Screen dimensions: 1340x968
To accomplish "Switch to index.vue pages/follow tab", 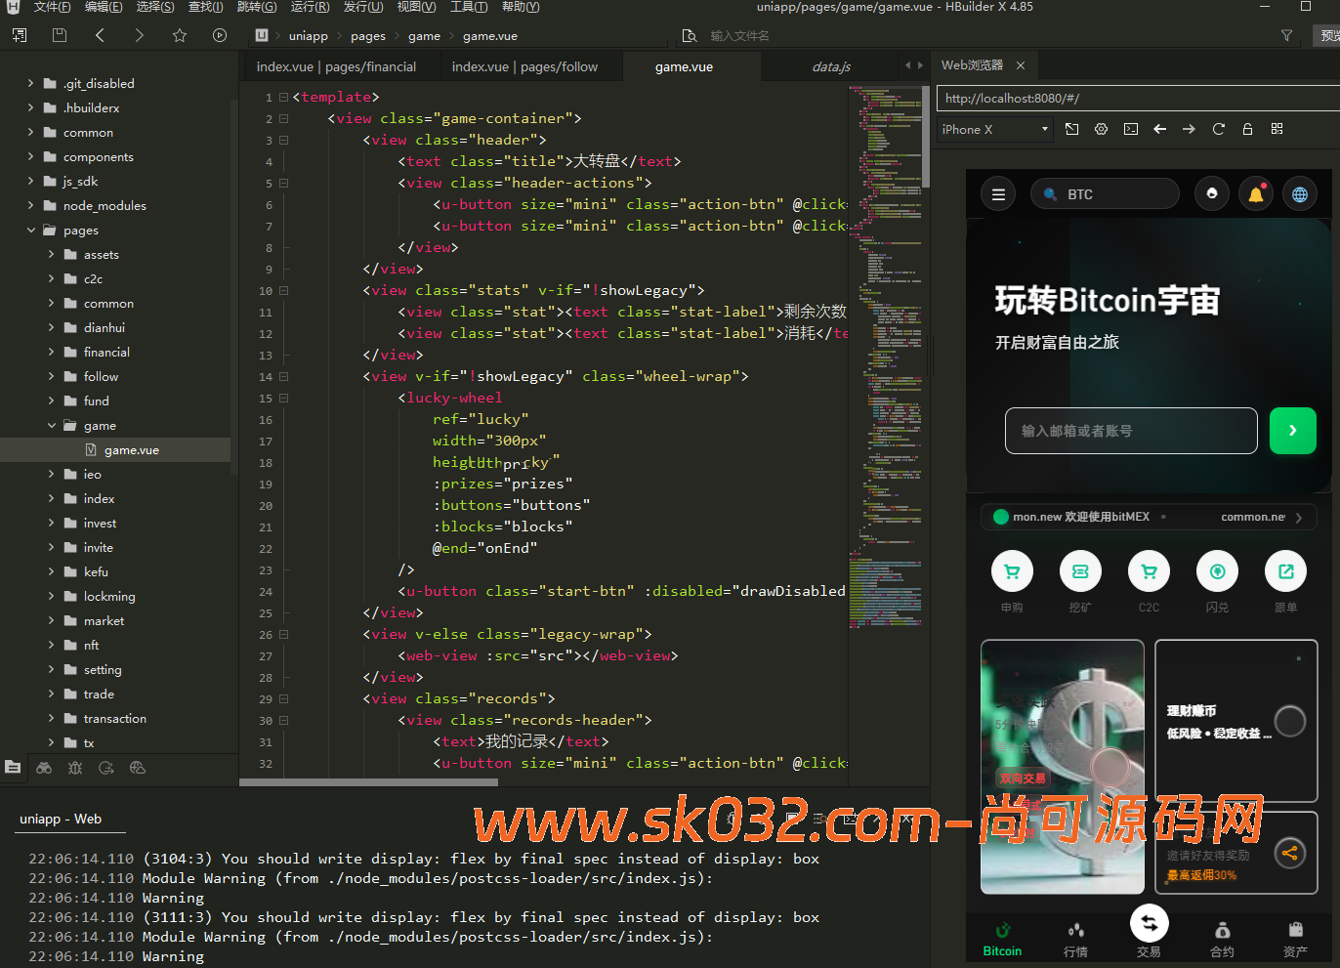I will [x=524, y=66].
